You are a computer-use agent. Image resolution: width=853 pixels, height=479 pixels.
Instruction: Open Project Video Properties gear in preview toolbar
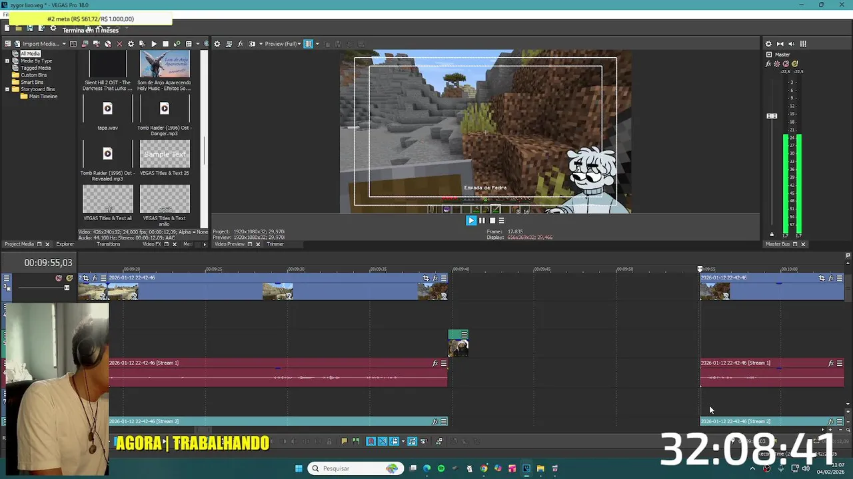217,44
